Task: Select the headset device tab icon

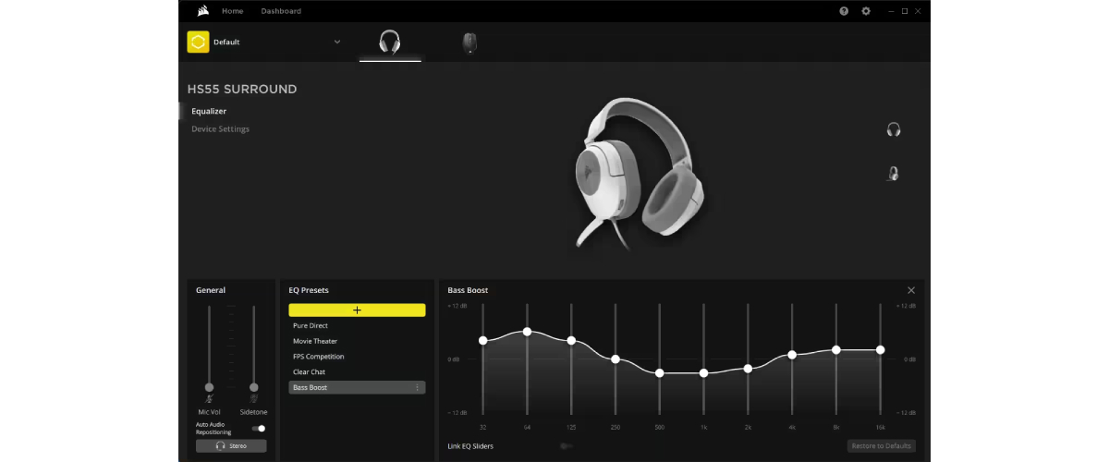Action: pyautogui.click(x=390, y=43)
